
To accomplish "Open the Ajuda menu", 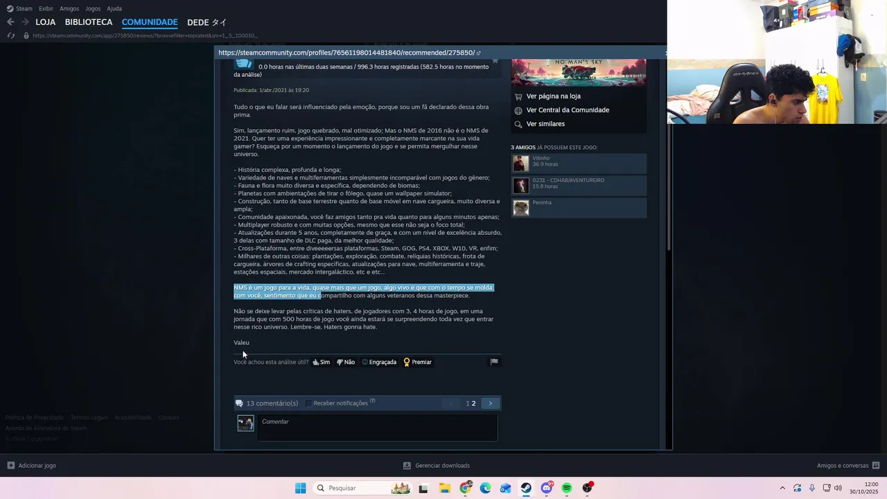I will point(114,8).
